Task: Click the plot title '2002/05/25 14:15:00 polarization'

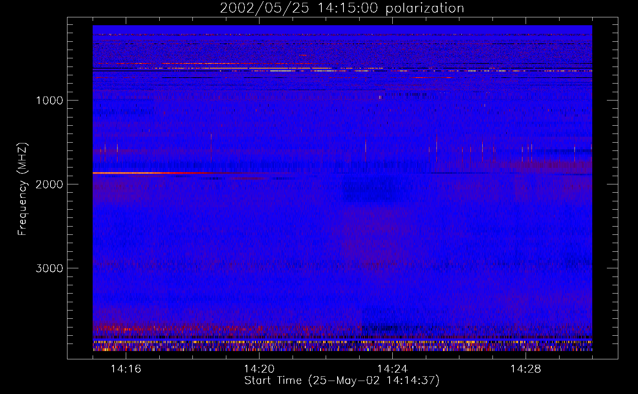Action: coord(342,8)
